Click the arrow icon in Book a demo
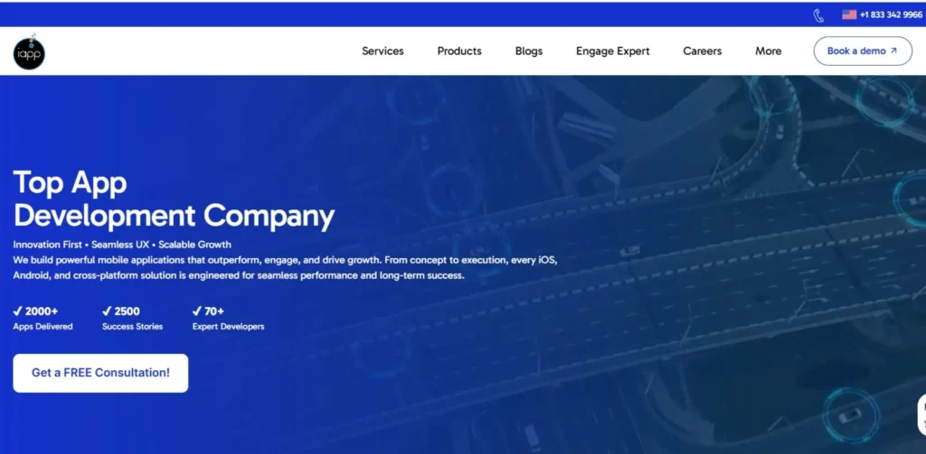Viewport: 926px width, 454px height. [894, 51]
